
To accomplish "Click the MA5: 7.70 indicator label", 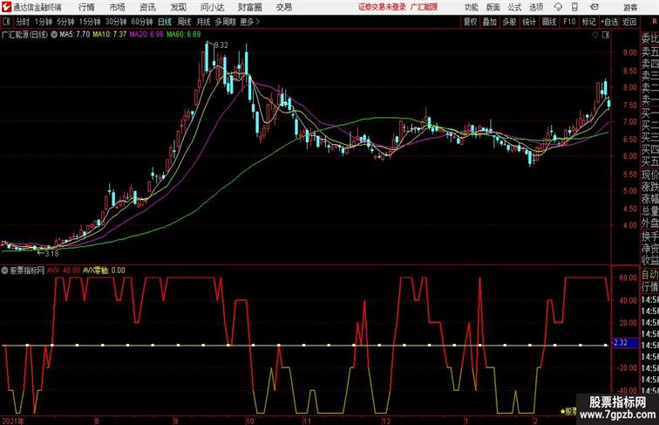I will (74, 35).
